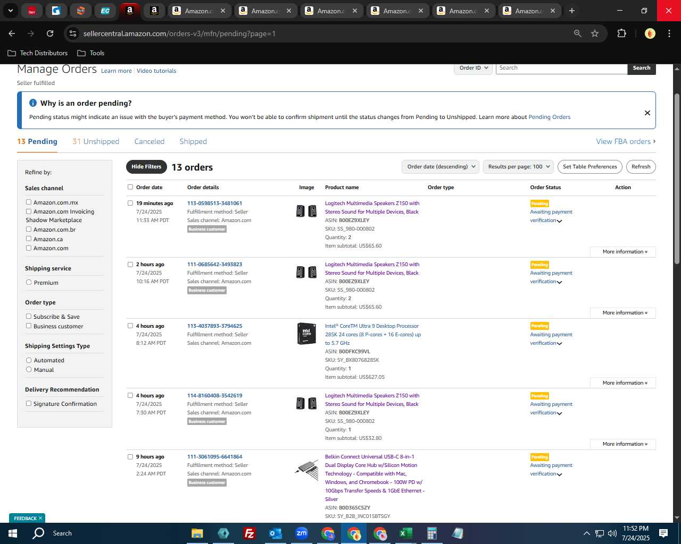The height and width of the screenshot is (544, 681).
Task: Open the tab search dropdown arrow
Action: pyautogui.click(x=11, y=11)
